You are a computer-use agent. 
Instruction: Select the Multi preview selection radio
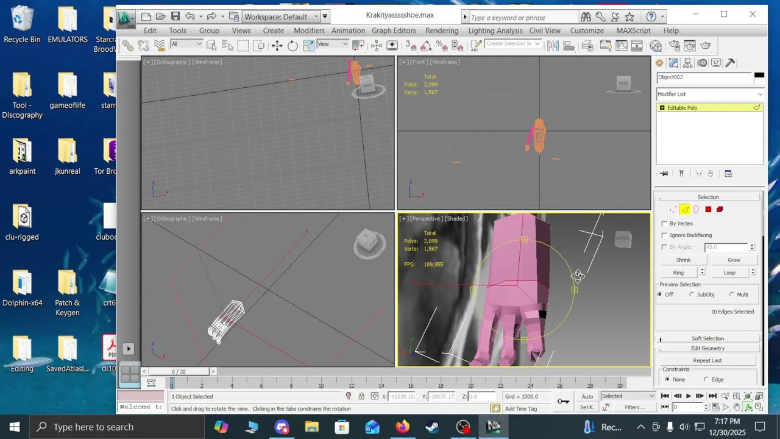tap(732, 294)
